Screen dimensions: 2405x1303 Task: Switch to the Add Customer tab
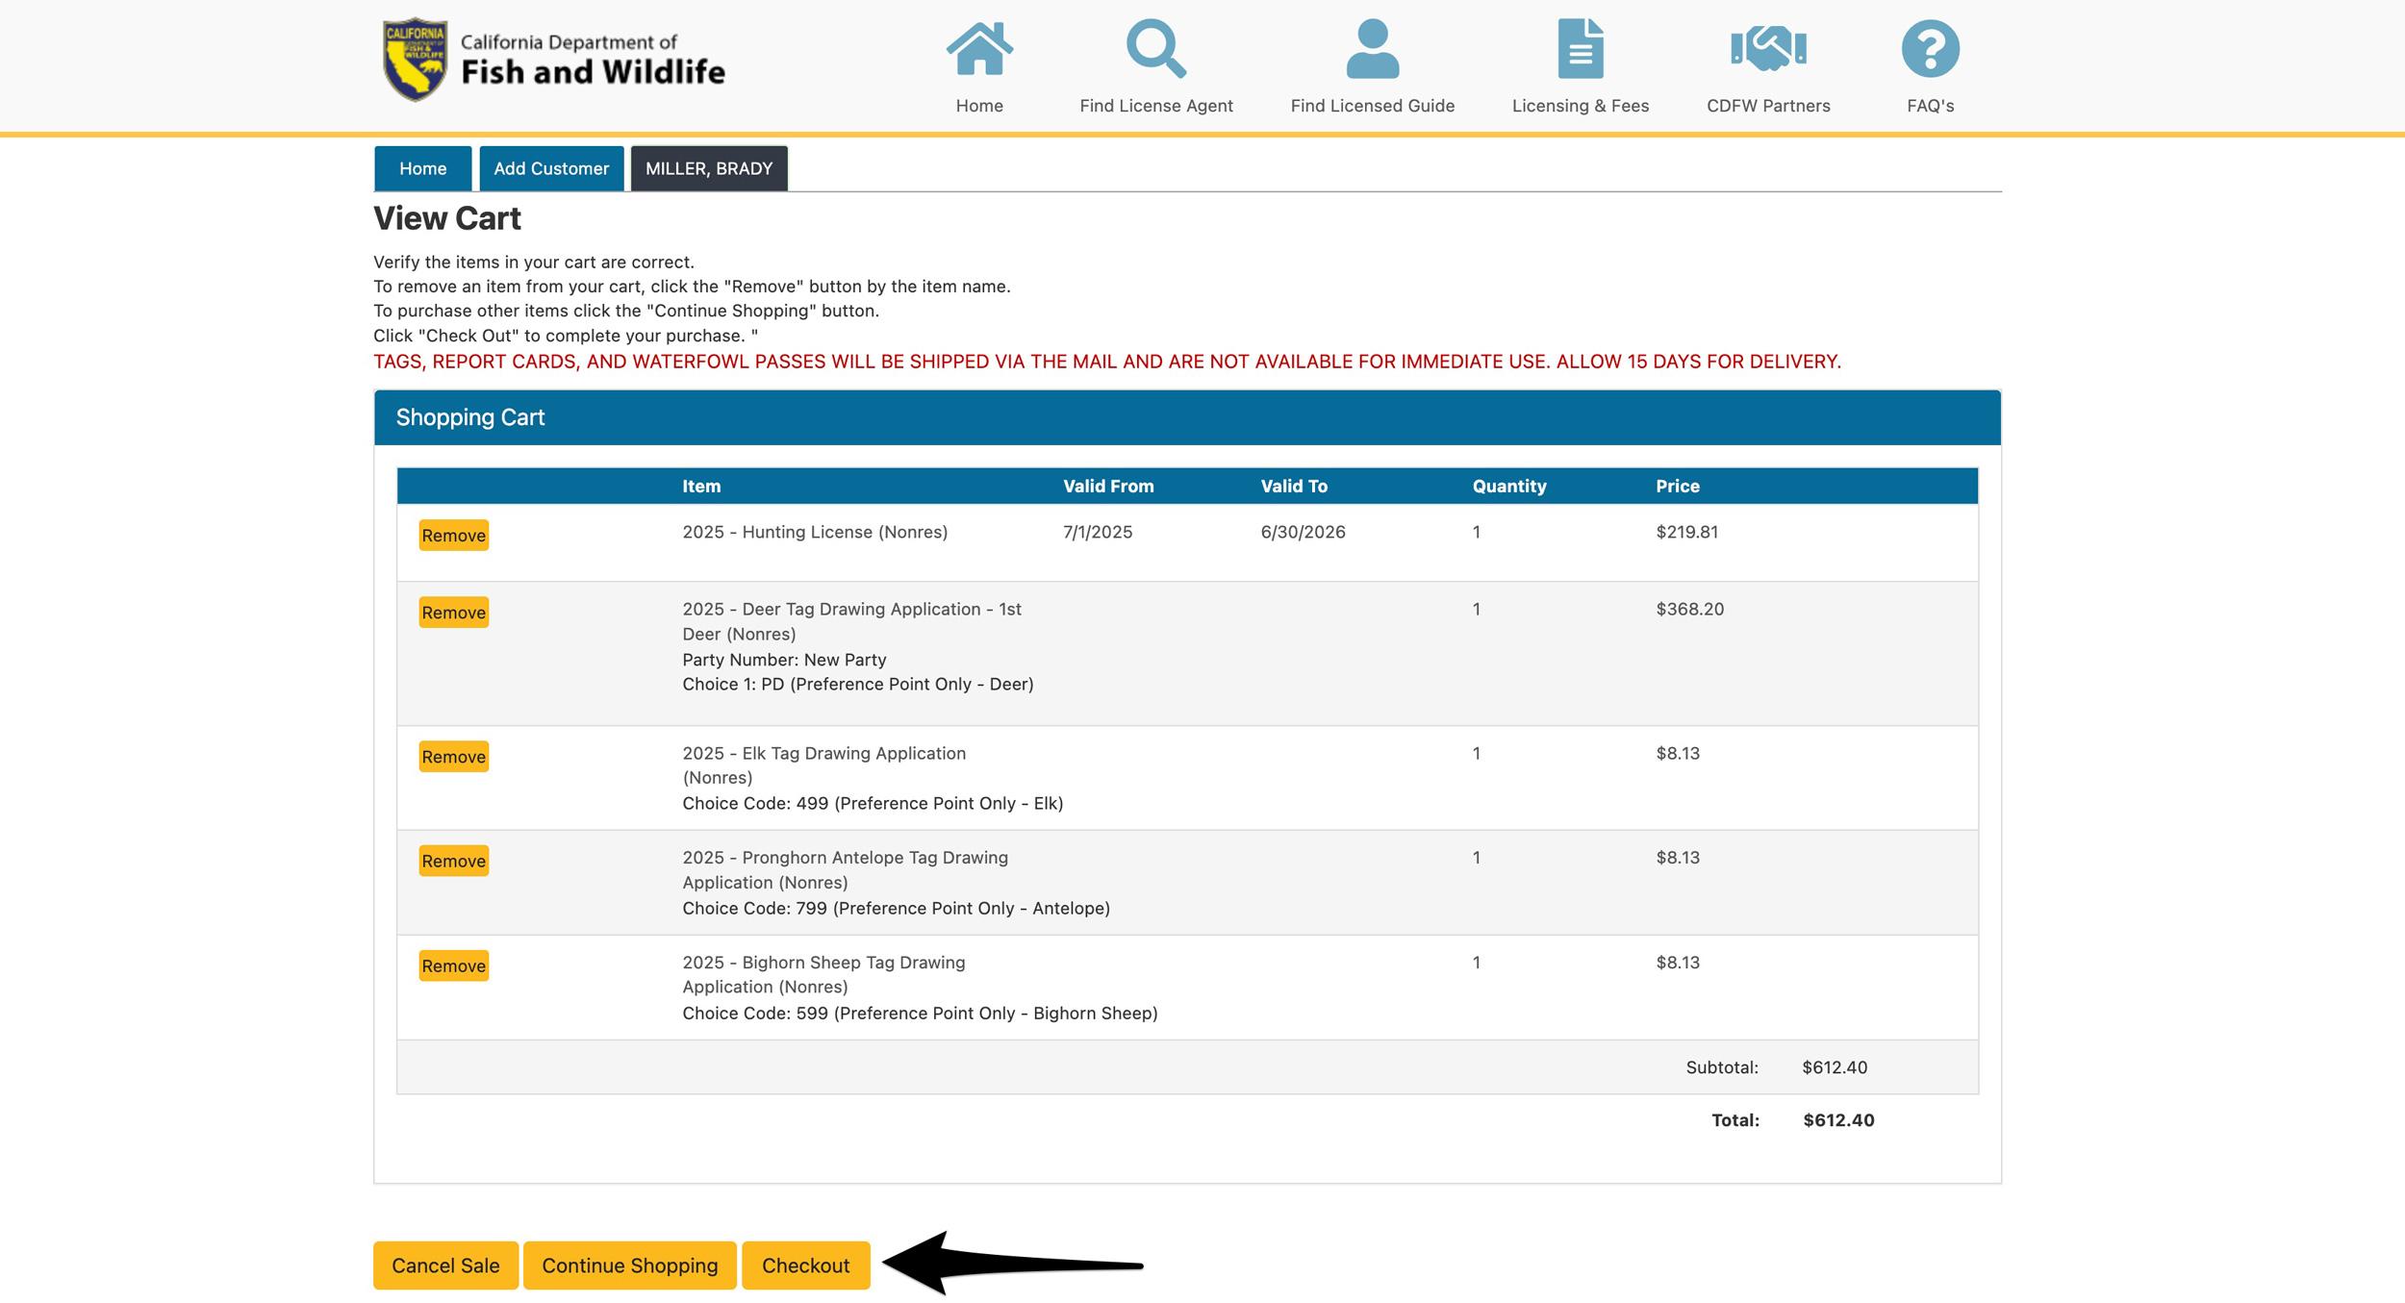point(550,168)
